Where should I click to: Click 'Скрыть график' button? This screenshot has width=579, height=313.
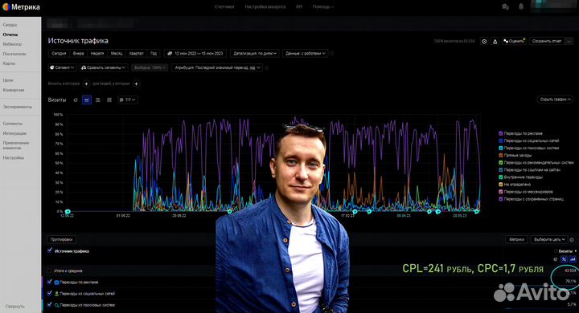pos(556,100)
